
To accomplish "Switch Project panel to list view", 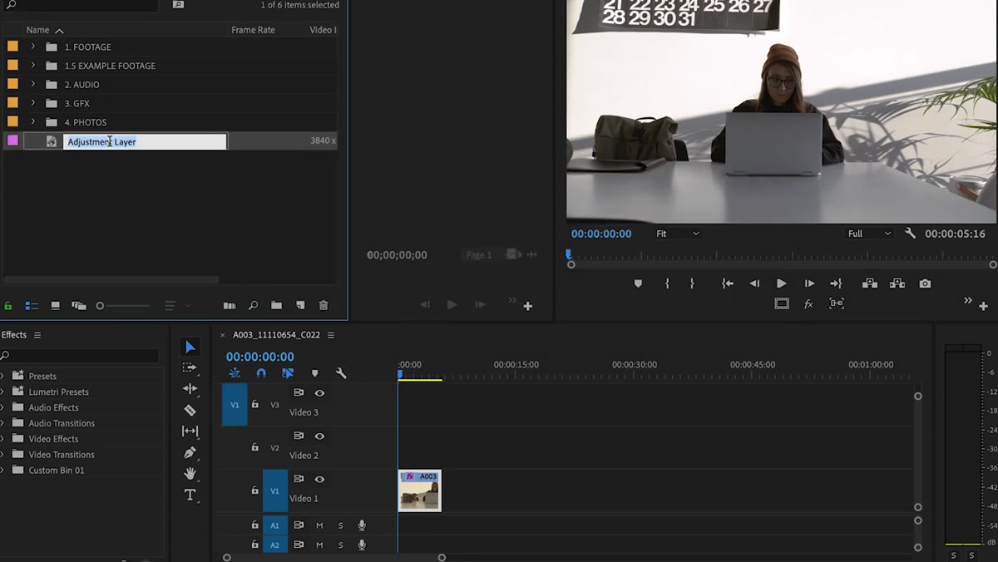I will pyautogui.click(x=32, y=306).
